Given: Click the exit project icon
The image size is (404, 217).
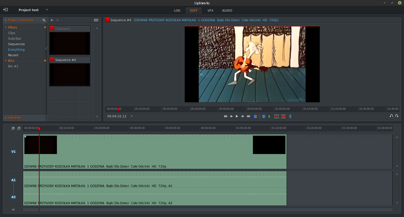Looking at the screenshot, I should point(6,10).
